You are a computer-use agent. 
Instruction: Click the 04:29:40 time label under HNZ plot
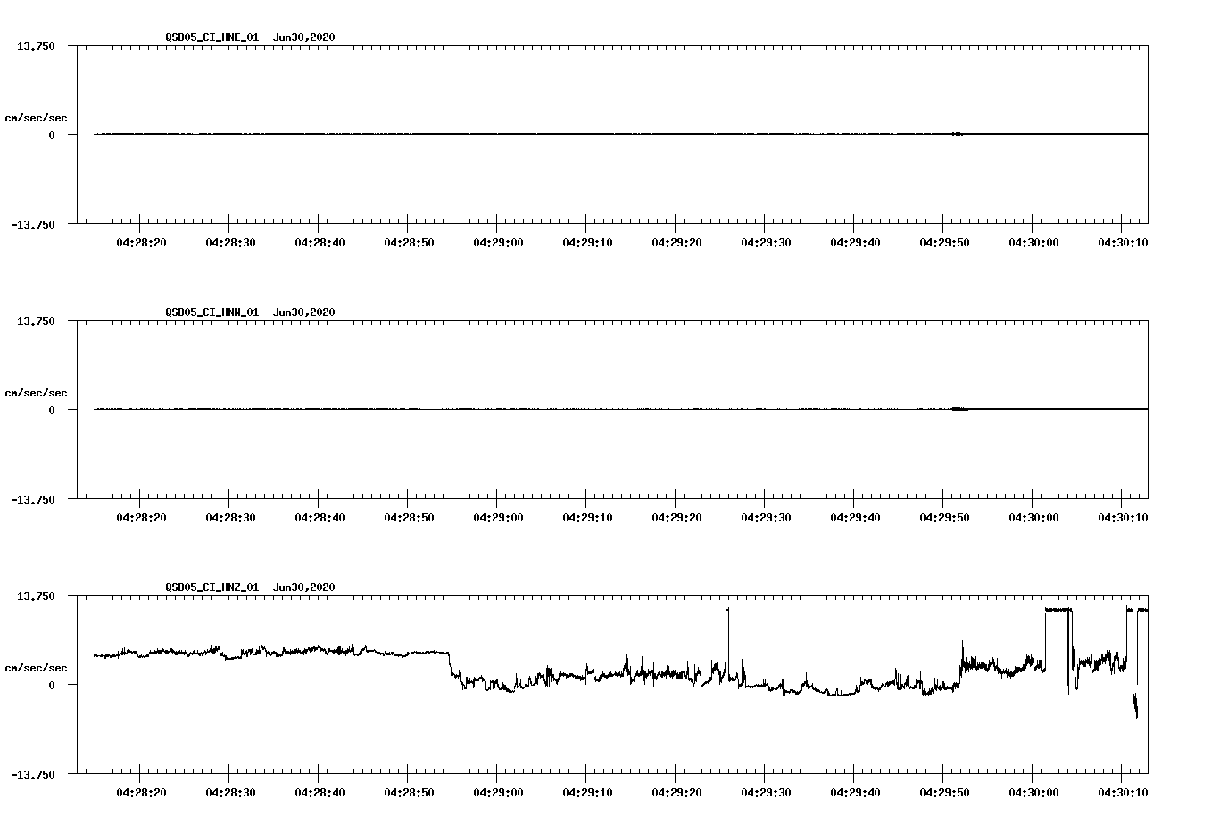(855, 793)
